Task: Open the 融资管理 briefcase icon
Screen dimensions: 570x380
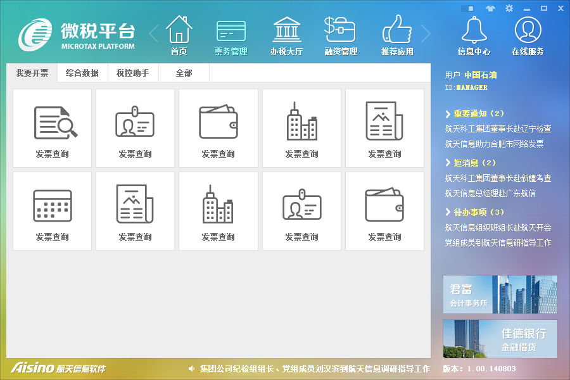Action: pyautogui.click(x=341, y=36)
